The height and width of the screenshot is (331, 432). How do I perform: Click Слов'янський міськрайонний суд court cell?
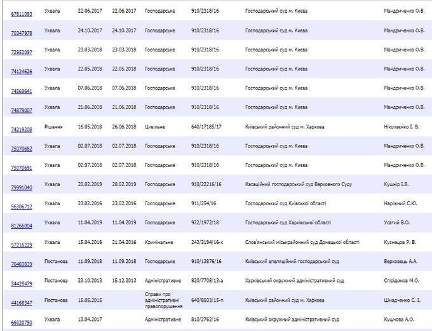(x=302, y=242)
